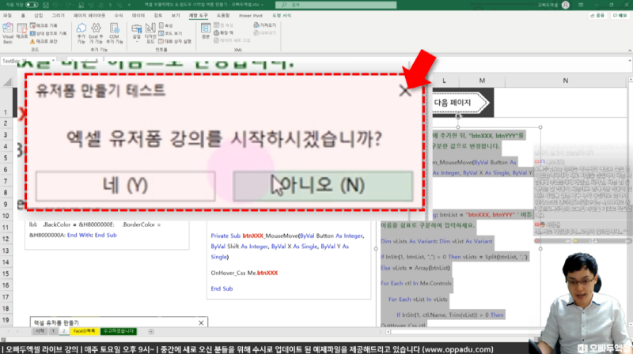Switch to the Data (데이터) ribbon tab

(139, 14)
